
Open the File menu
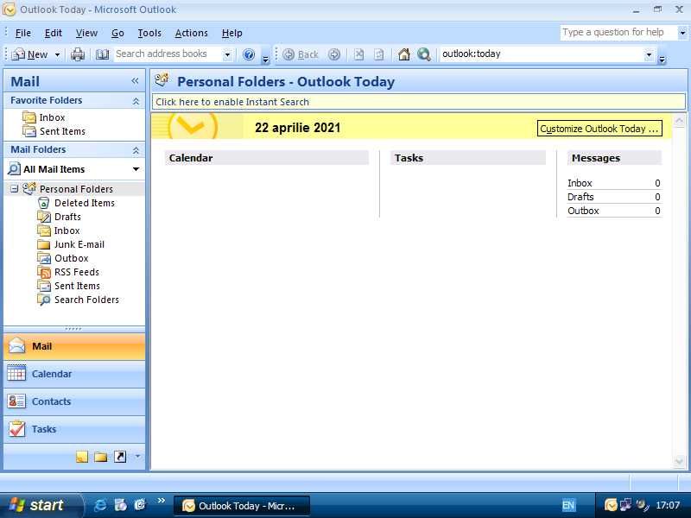pyautogui.click(x=23, y=33)
